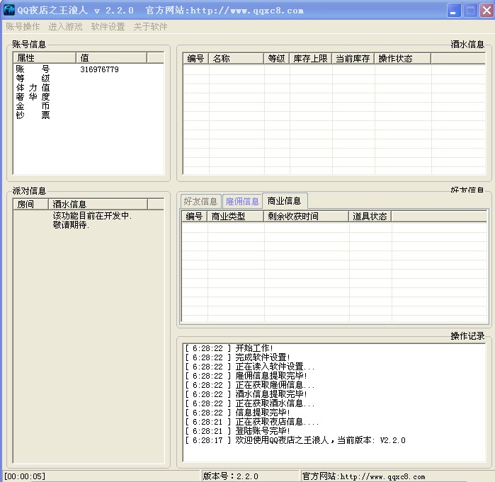495x482 pixels.
Task: Click the 版本号: 2.2.0 status bar entry
Action: point(231,476)
